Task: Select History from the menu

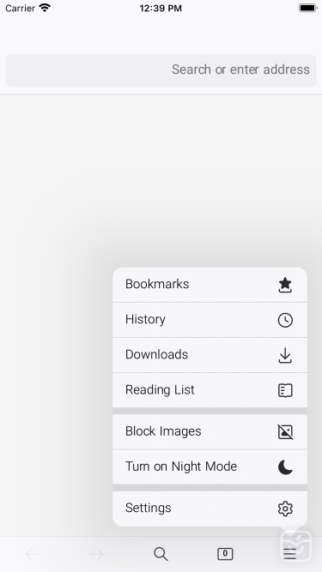Action: pyautogui.click(x=210, y=320)
